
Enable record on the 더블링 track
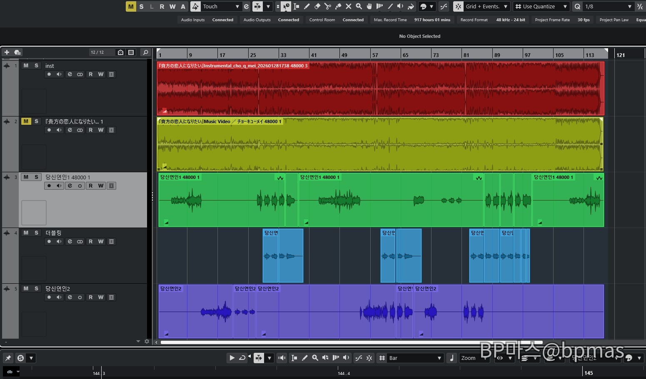coord(49,241)
